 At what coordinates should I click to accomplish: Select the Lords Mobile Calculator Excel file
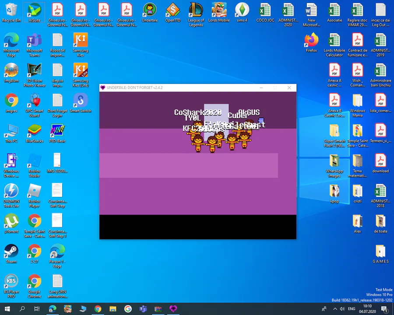click(x=334, y=45)
